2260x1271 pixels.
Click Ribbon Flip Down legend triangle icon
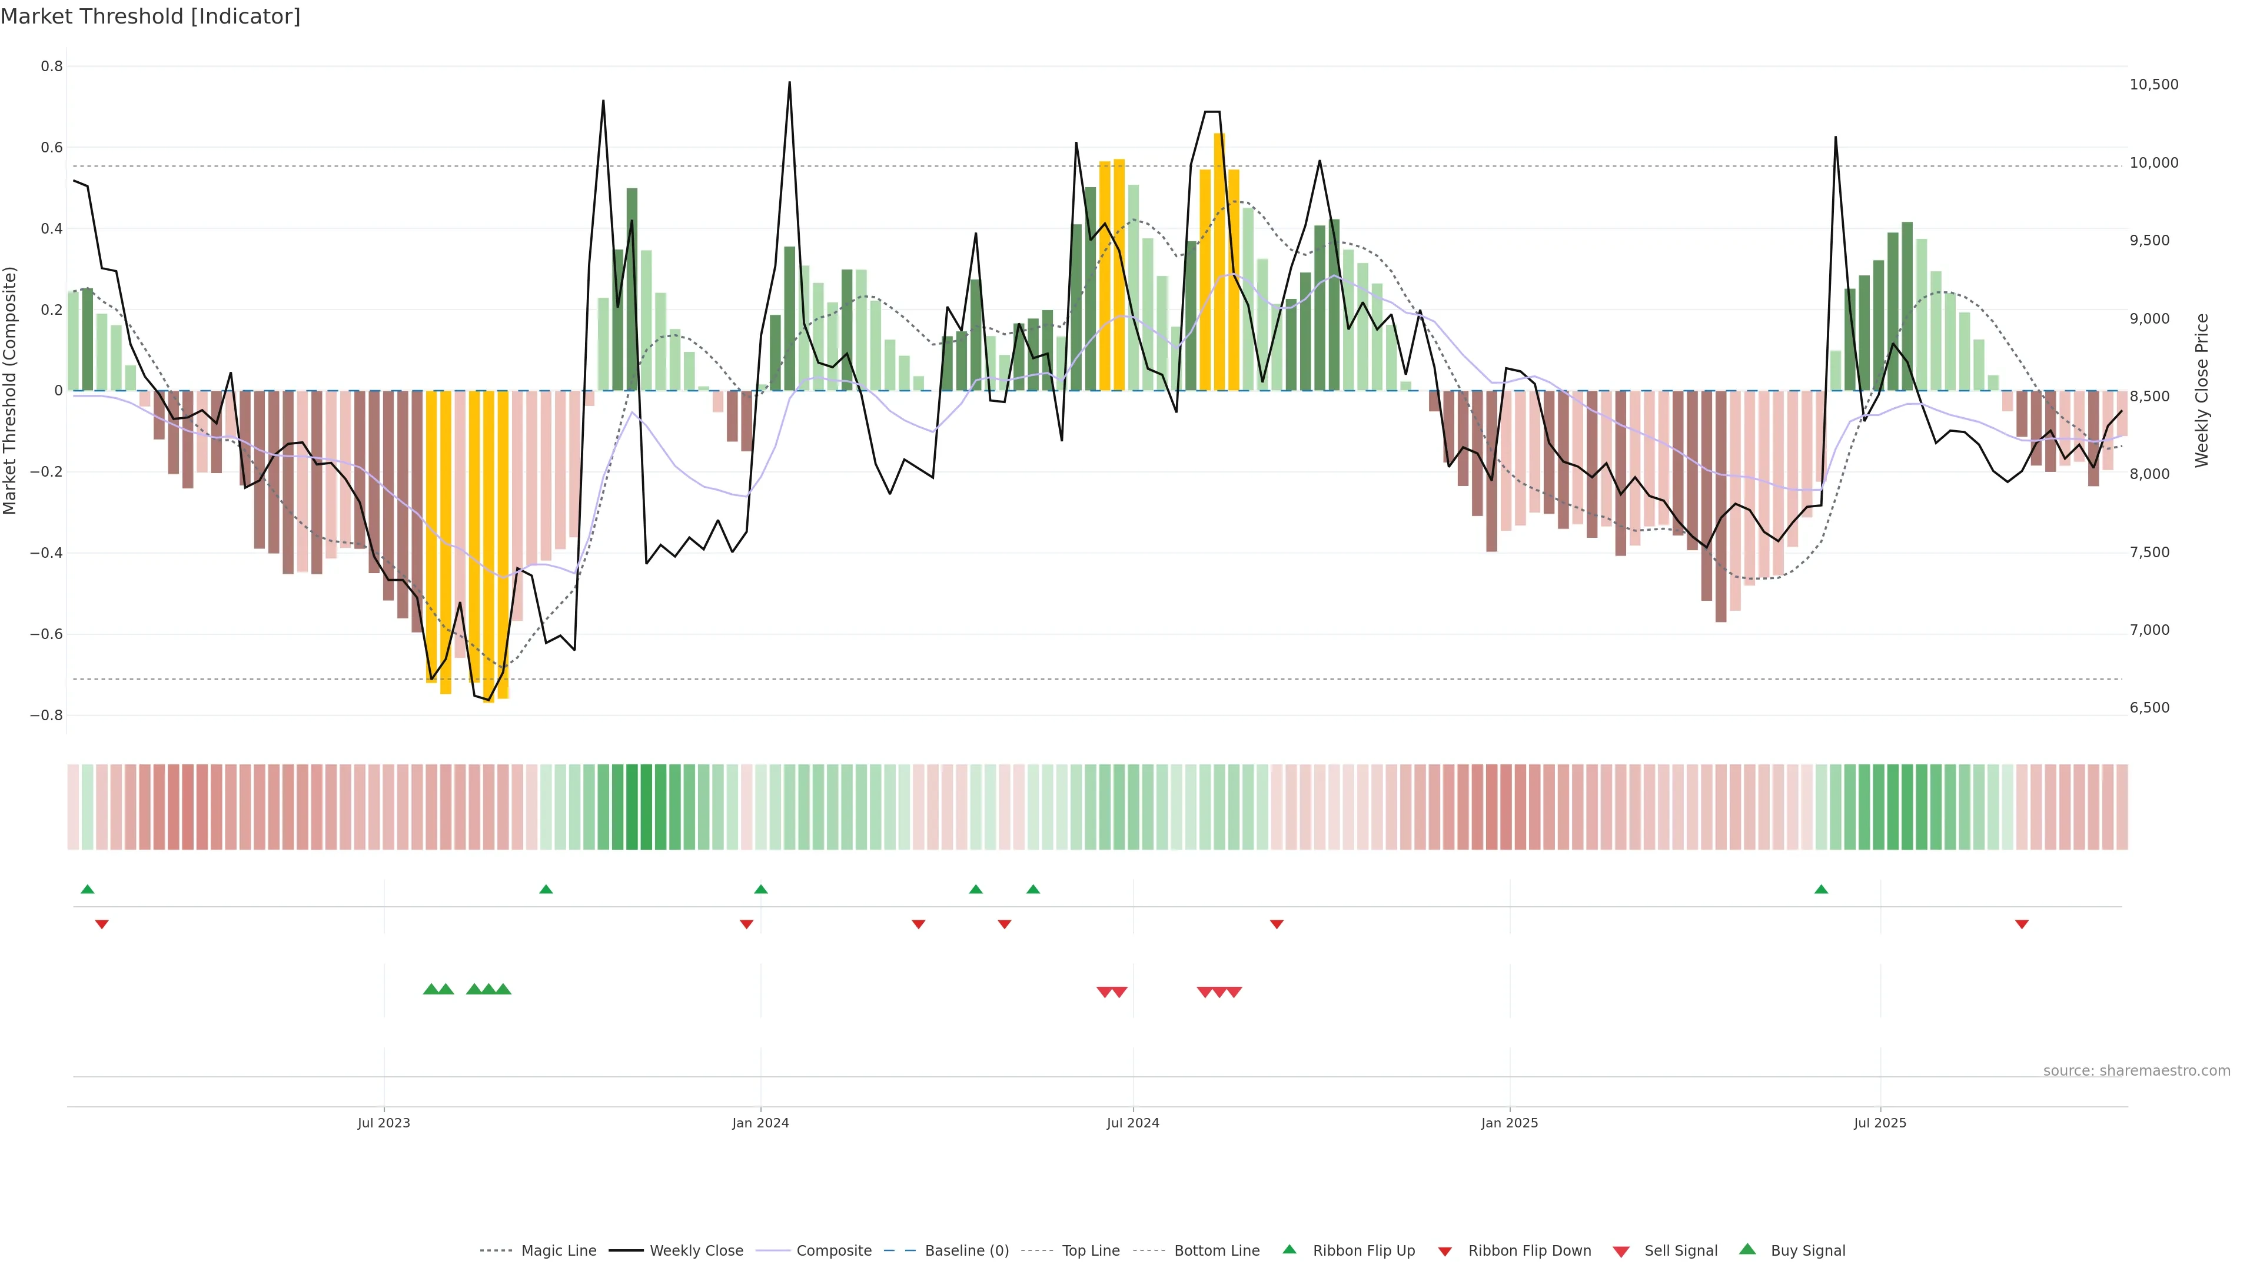[1445, 1252]
